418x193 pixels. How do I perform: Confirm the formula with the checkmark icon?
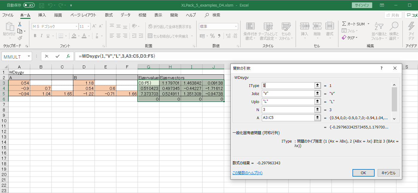click(x=57, y=56)
